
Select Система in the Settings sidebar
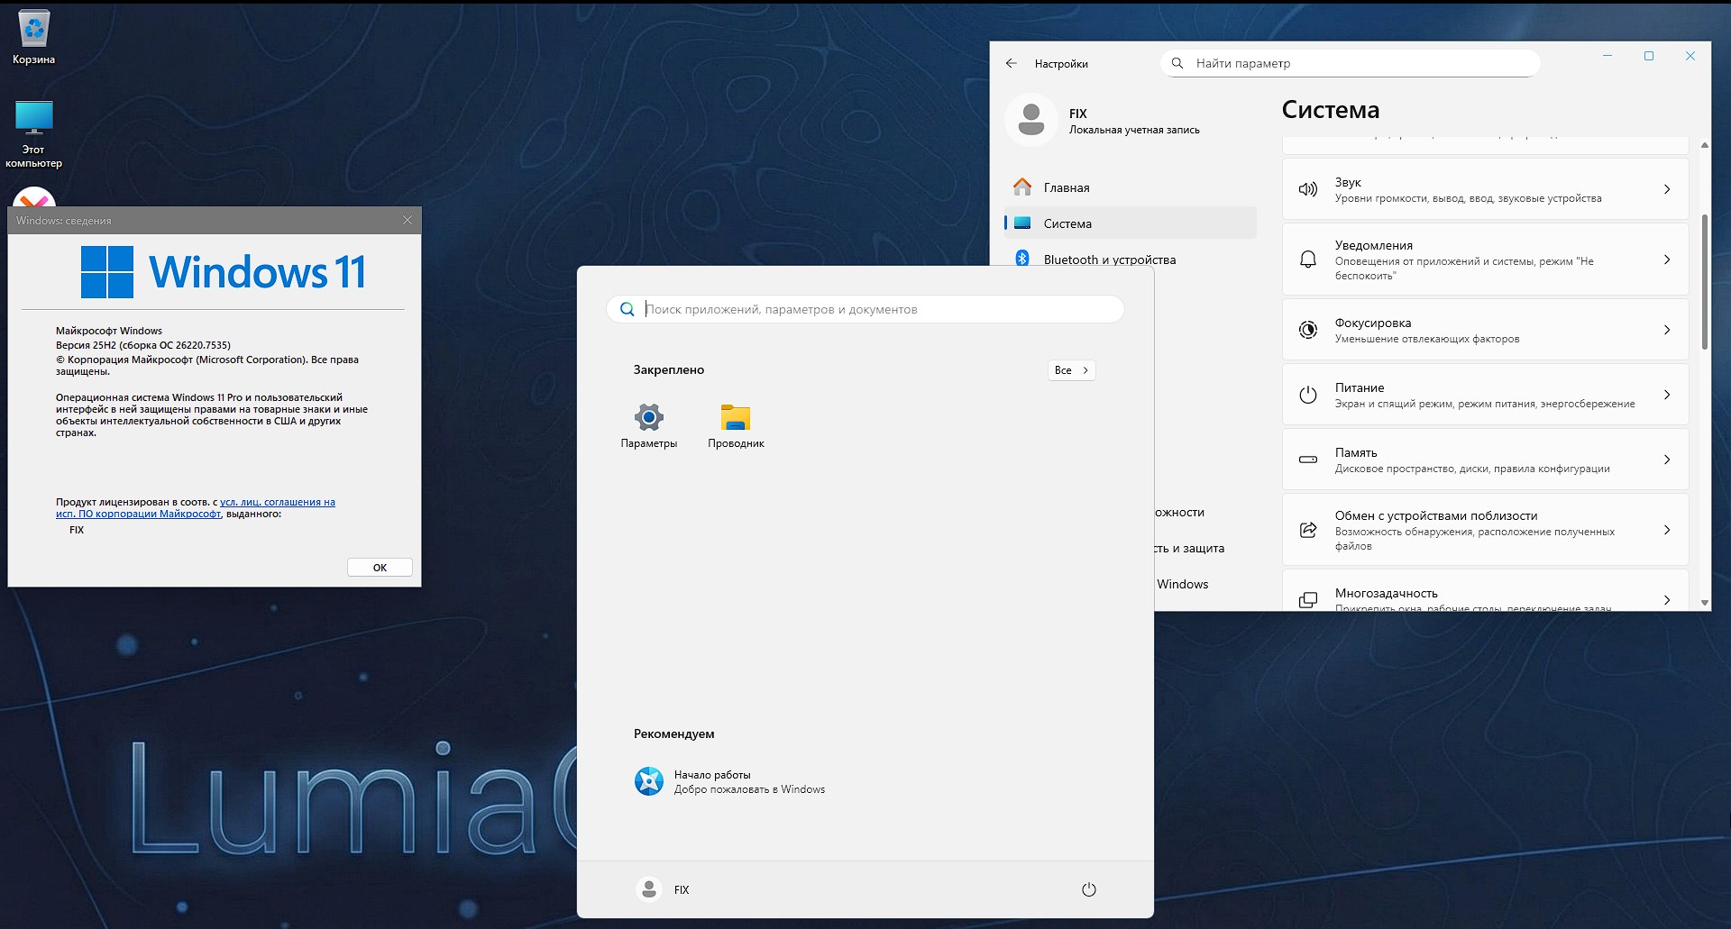pos(1067,223)
